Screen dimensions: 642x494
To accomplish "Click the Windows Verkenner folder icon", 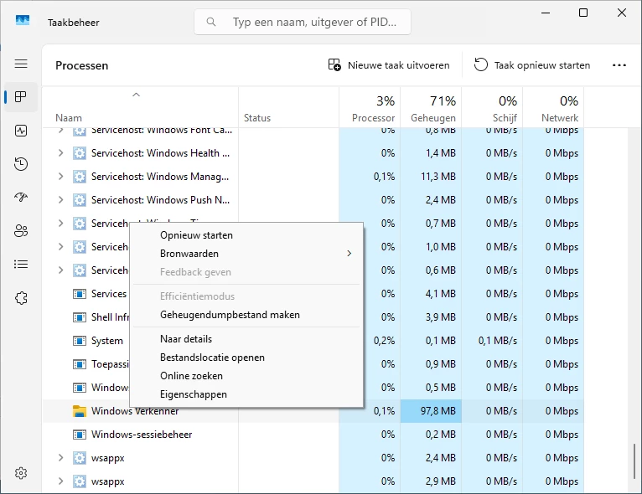I will (x=80, y=411).
